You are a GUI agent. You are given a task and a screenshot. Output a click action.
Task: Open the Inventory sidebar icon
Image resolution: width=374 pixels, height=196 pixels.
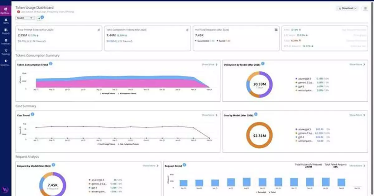(x=6, y=41)
